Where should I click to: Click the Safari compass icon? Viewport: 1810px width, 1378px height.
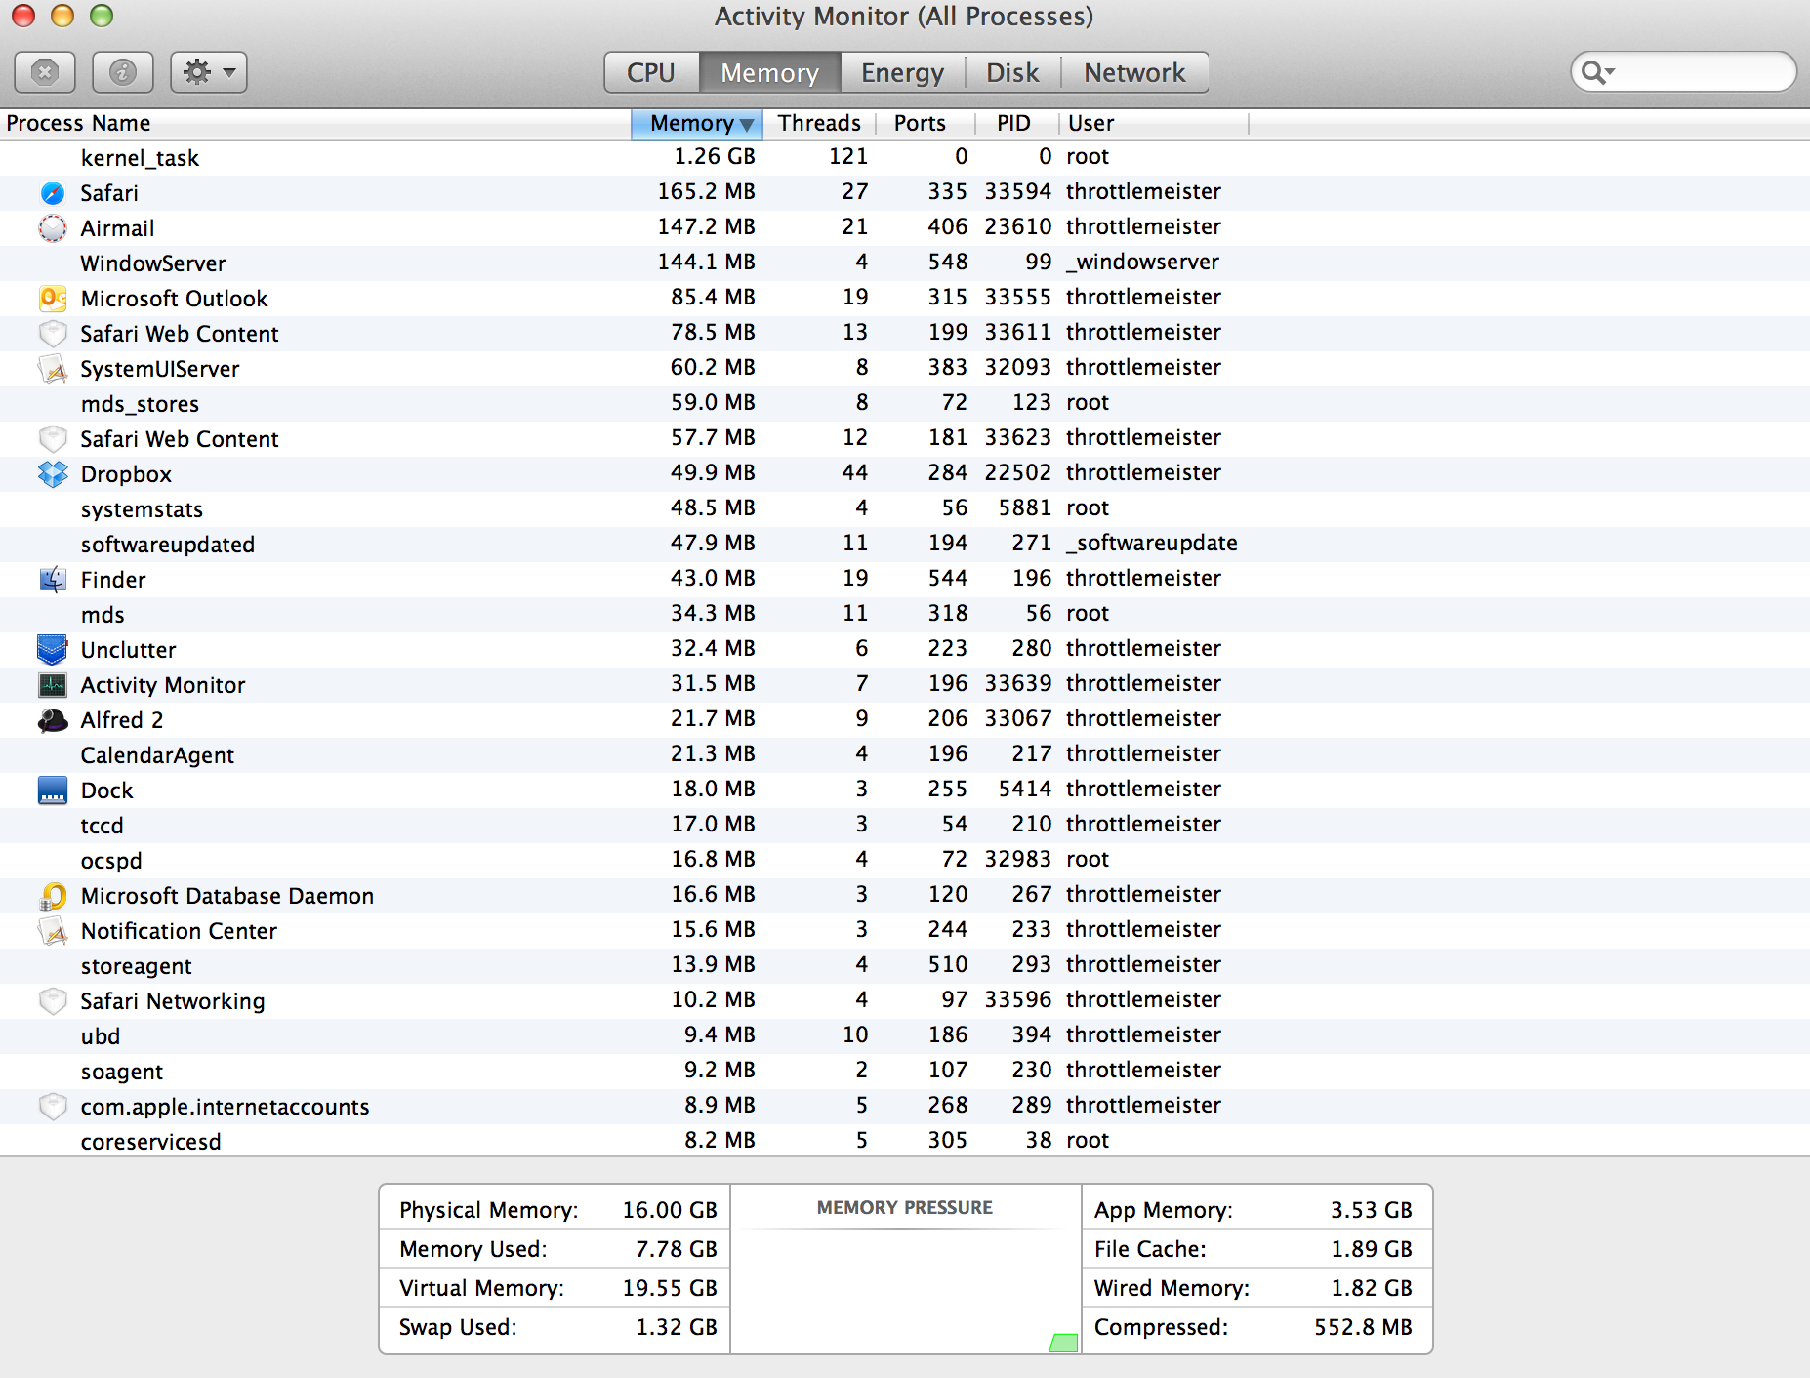pyautogui.click(x=53, y=193)
